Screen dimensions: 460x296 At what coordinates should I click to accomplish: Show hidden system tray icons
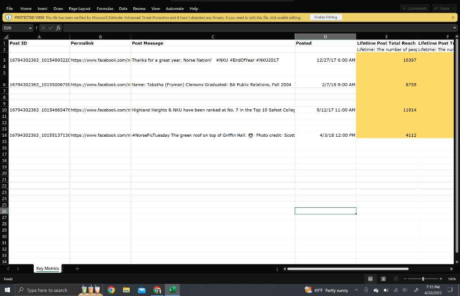[x=356, y=290]
